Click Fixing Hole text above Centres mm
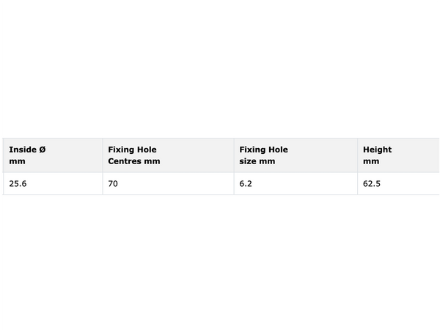440x332 pixels. coord(132,150)
